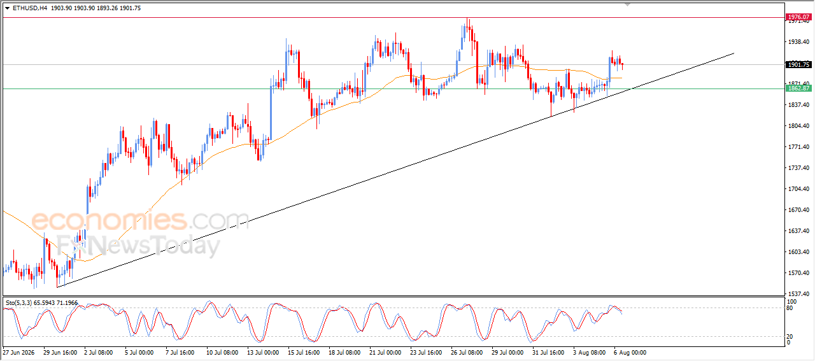Select the red 1976.07 price tag
Viewport: 815px width, 361px height.
coord(798,17)
